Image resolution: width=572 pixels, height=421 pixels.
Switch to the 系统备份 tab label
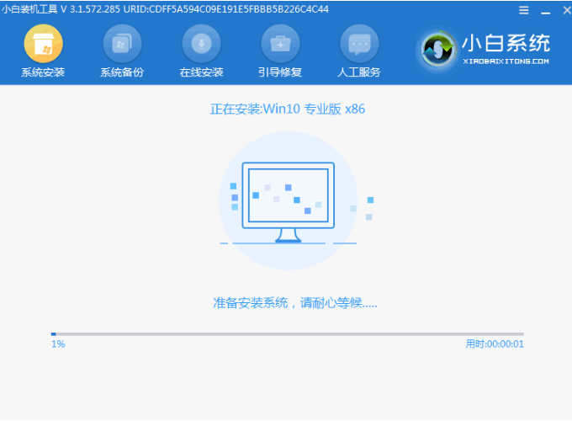pyautogui.click(x=122, y=72)
